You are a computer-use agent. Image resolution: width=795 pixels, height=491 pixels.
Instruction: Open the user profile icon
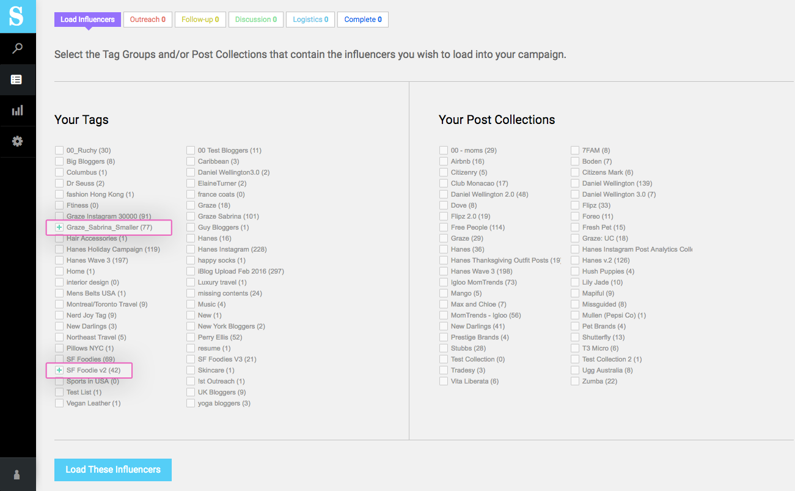17,475
